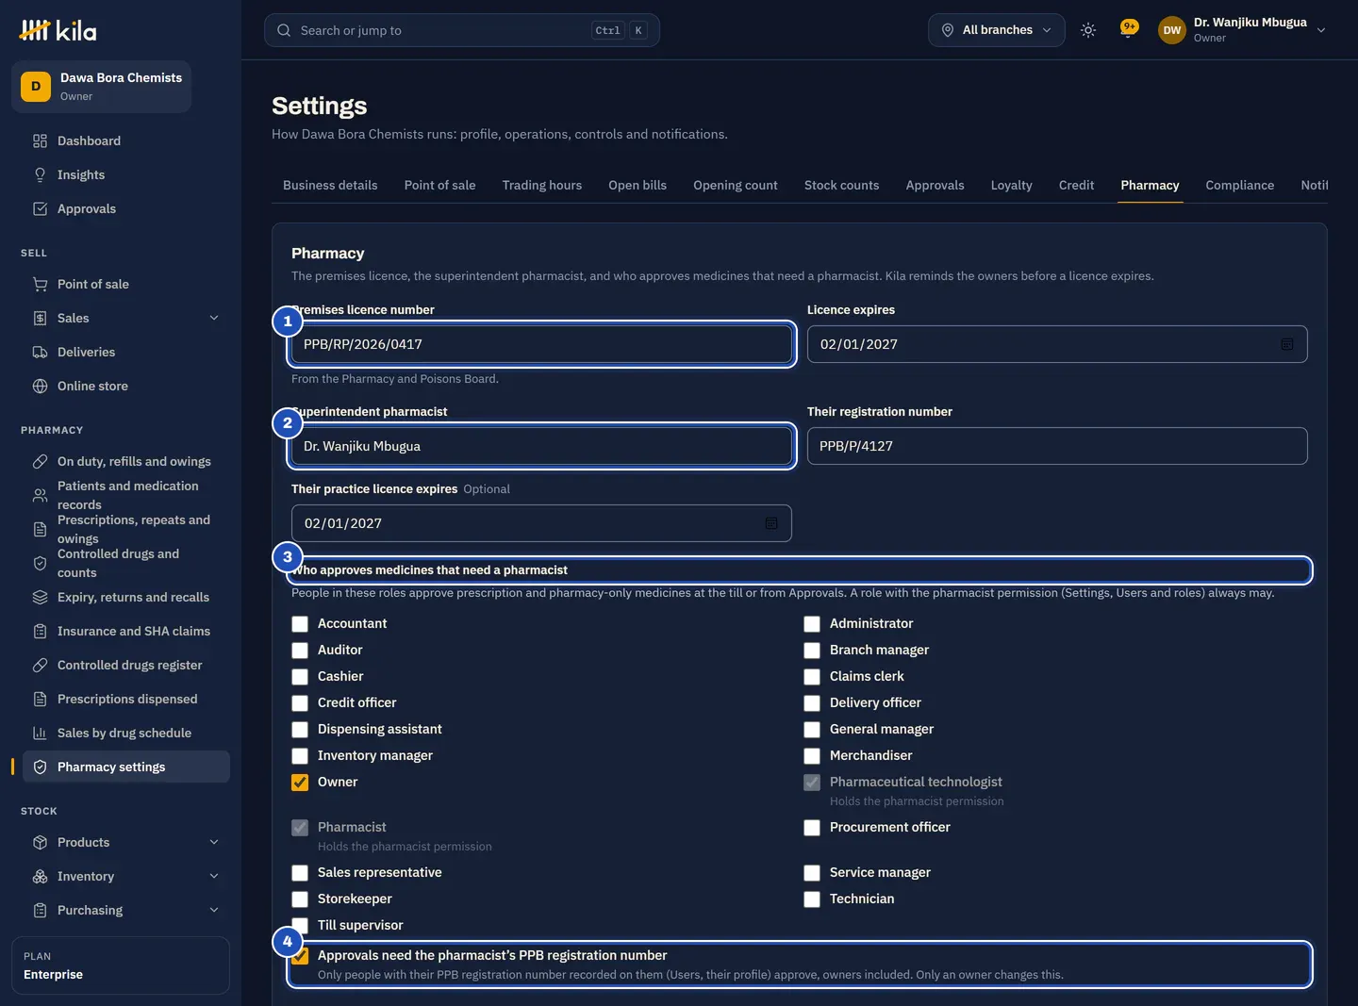The height and width of the screenshot is (1006, 1358).
Task: Toggle Approvals need PPB registration number checkbox
Action: point(300,956)
